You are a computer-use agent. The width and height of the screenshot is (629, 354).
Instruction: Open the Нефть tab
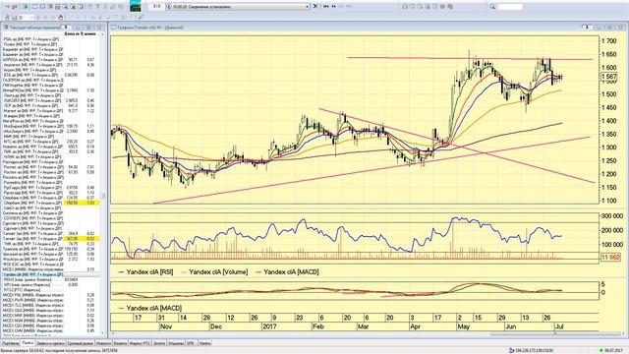coord(204,343)
